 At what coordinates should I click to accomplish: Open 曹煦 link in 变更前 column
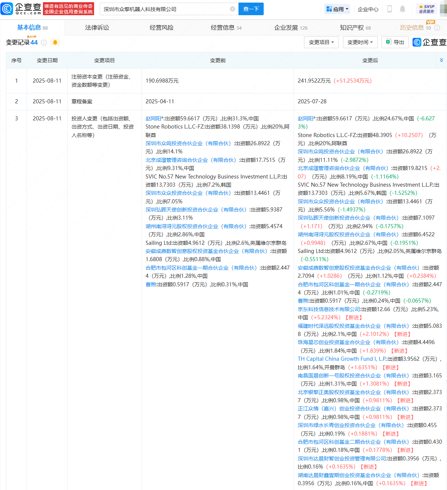(x=151, y=284)
